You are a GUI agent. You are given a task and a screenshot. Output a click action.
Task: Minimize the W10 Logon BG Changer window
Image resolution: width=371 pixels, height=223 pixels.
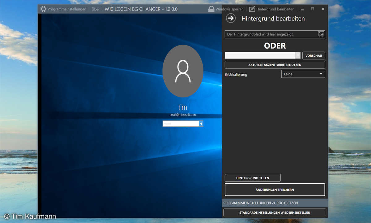coord(302,9)
